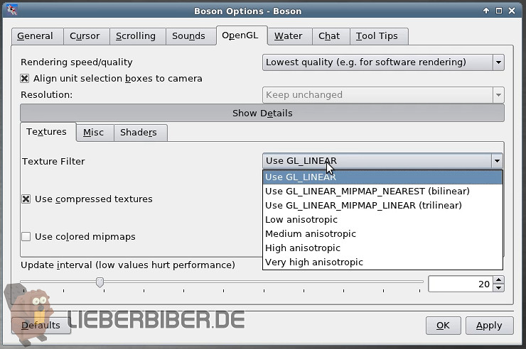
Task: Close the Boson Options window
Action: pos(512,11)
